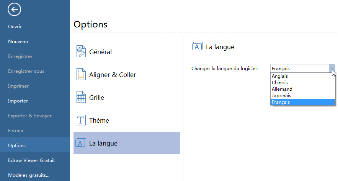
Task: Click Edraw Viewer Gratuit link
Action: pyautogui.click(x=31, y=160)
